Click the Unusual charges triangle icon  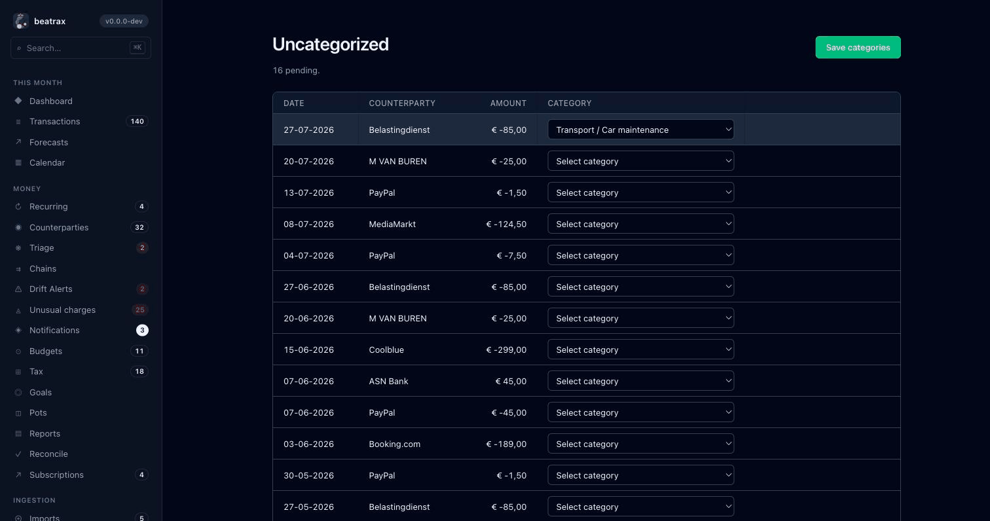pyautogui.click(x=18, y=310)
